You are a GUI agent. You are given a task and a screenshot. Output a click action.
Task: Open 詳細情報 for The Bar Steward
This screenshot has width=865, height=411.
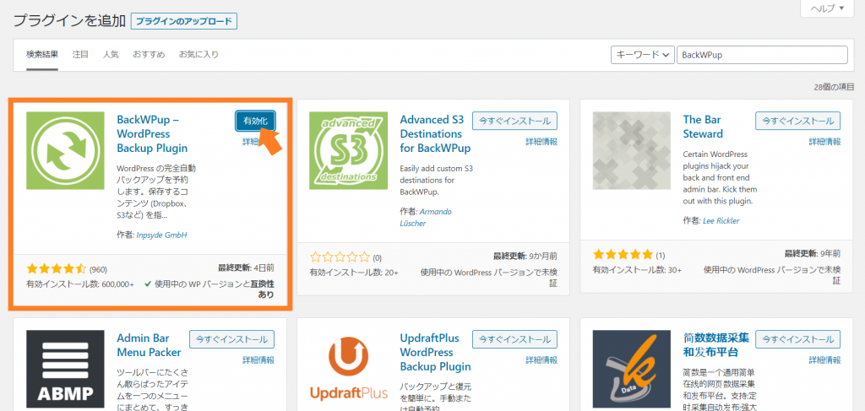tap(824, 142)
